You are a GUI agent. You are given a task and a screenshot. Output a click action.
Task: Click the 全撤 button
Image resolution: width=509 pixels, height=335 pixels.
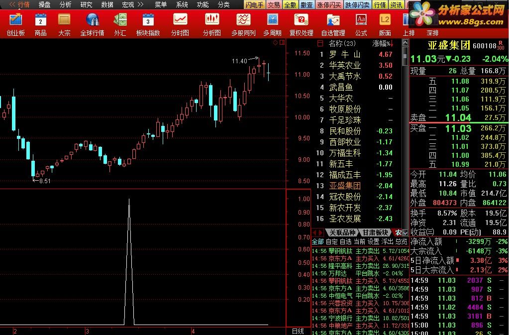click(290, 4)
